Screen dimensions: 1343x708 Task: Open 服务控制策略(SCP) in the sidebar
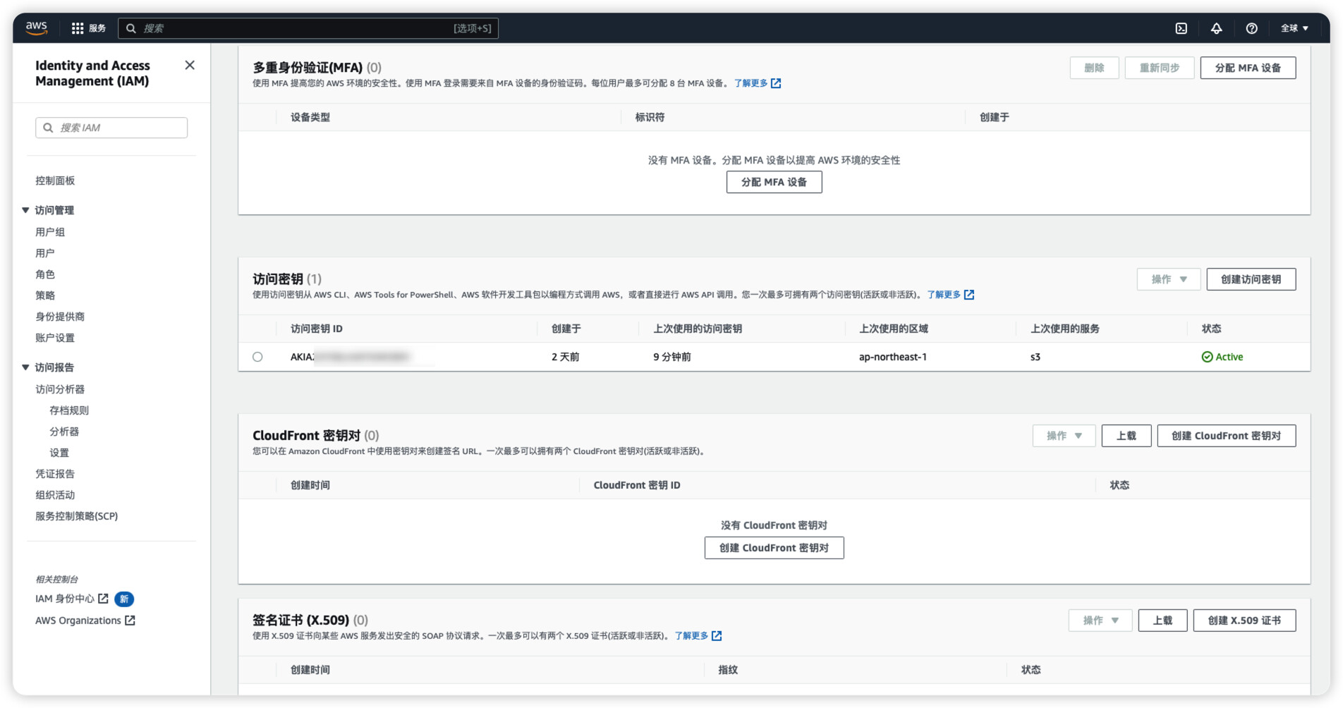pyautogui.click(x=77, y=516)
